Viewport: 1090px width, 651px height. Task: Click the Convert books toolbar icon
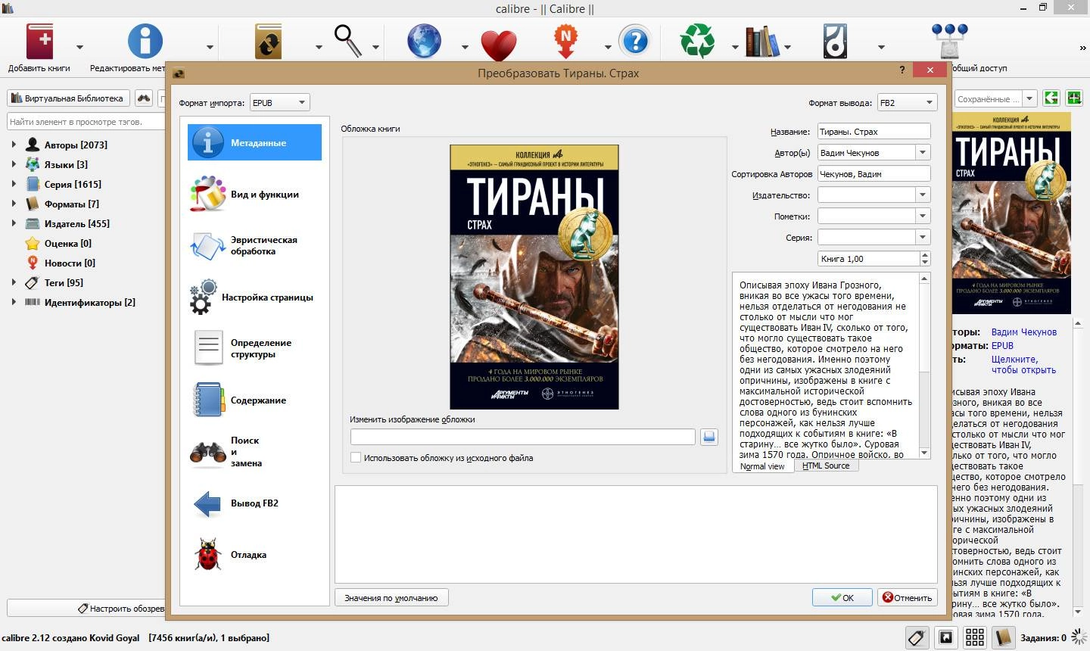269,42
